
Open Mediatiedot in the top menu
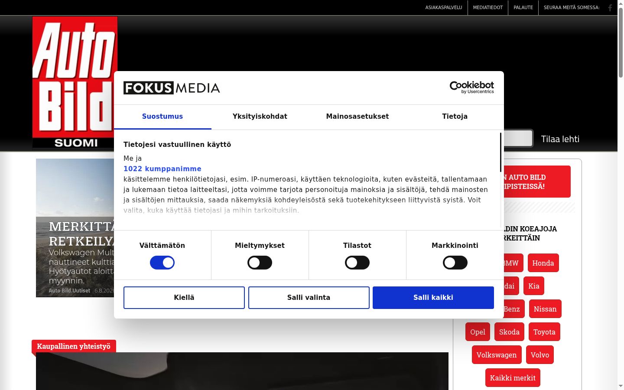(488, 7)
